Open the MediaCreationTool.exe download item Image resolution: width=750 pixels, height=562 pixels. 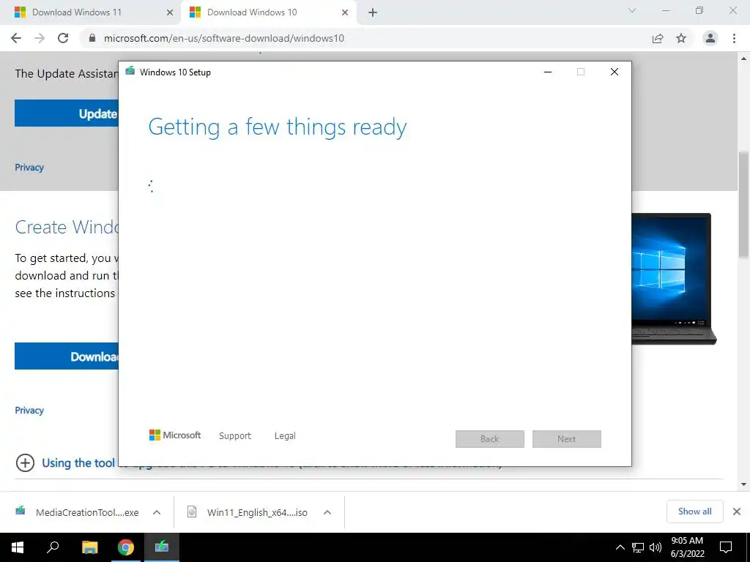[87, 512]
